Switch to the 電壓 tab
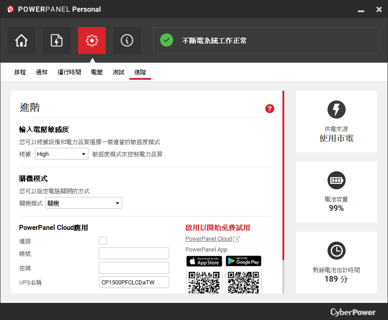The height and width of the screenshot is (320, 388). tap(97, 72)
